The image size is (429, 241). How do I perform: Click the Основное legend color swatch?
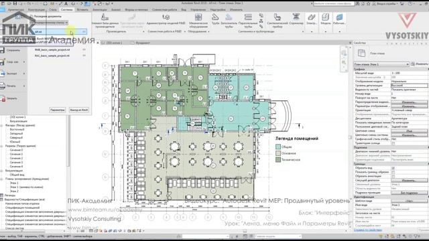[x=278, y=153]
